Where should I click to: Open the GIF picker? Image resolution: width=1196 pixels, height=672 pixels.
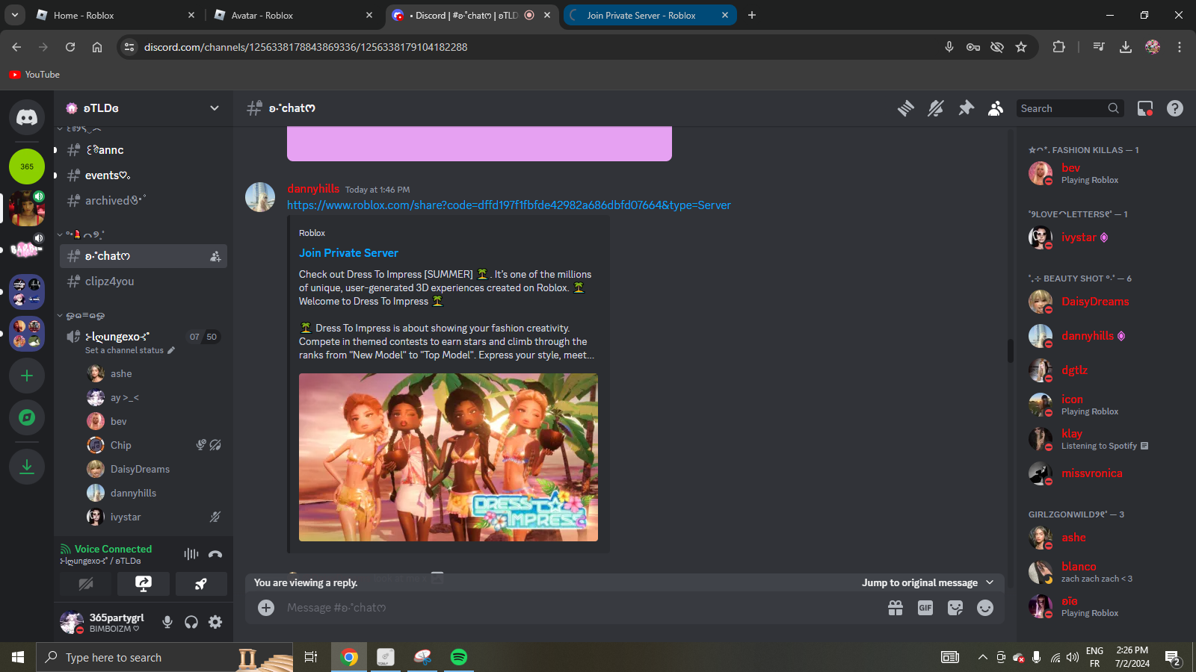tap(925, 608)
